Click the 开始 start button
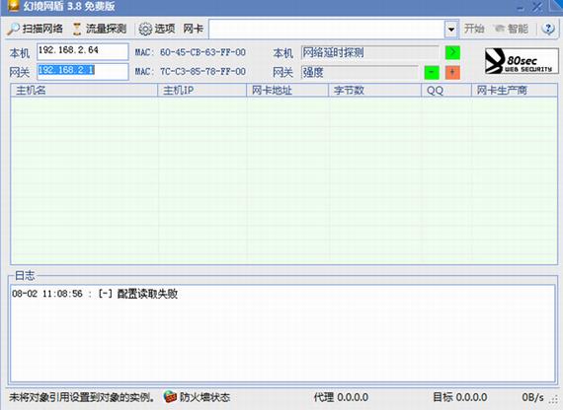 tap(473, 29)
